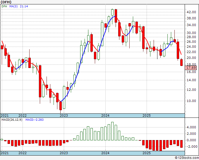Click the tallest green candle at the 2024 peak
Screen dimensions: 199x160
(x=112, y=13)
